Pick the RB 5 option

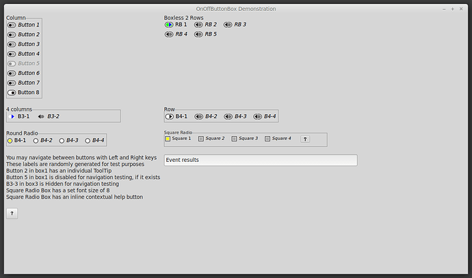[205, 34]
